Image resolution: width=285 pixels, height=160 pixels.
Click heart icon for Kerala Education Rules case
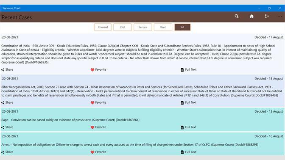(92, 70)
